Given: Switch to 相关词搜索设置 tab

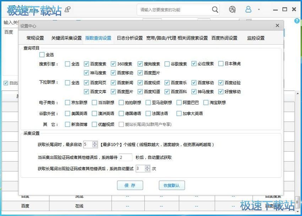Looking at the screenshot, I should tap(193, 38).
